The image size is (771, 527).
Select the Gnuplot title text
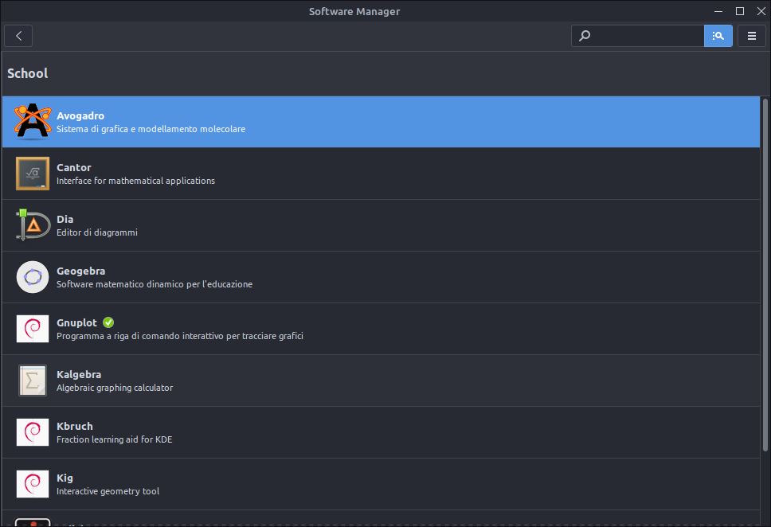76,323
